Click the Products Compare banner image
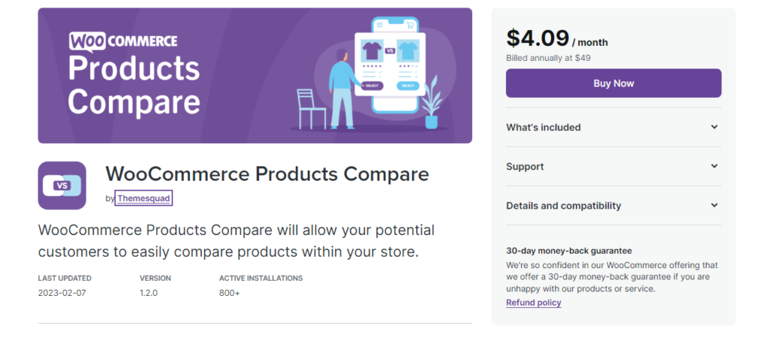Image resolution: width=771 pixels, height=338 pixels. (254, 75)
